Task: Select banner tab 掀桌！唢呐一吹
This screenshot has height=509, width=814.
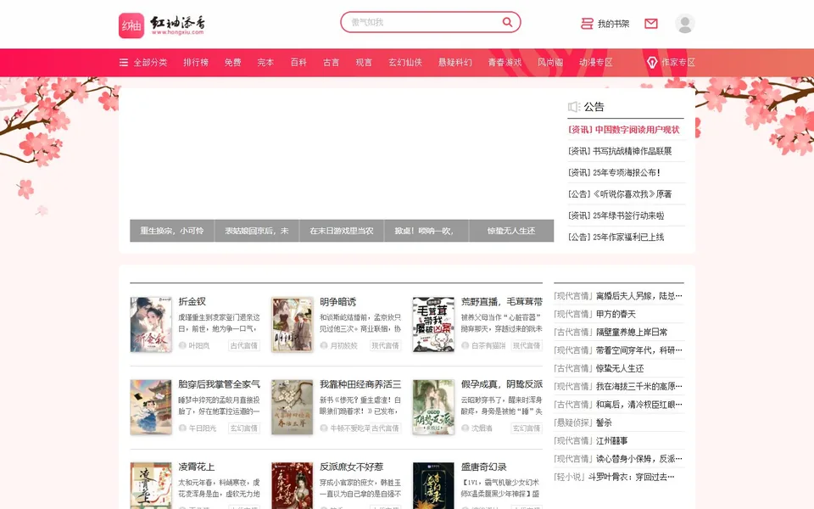Action: (427, 231)
